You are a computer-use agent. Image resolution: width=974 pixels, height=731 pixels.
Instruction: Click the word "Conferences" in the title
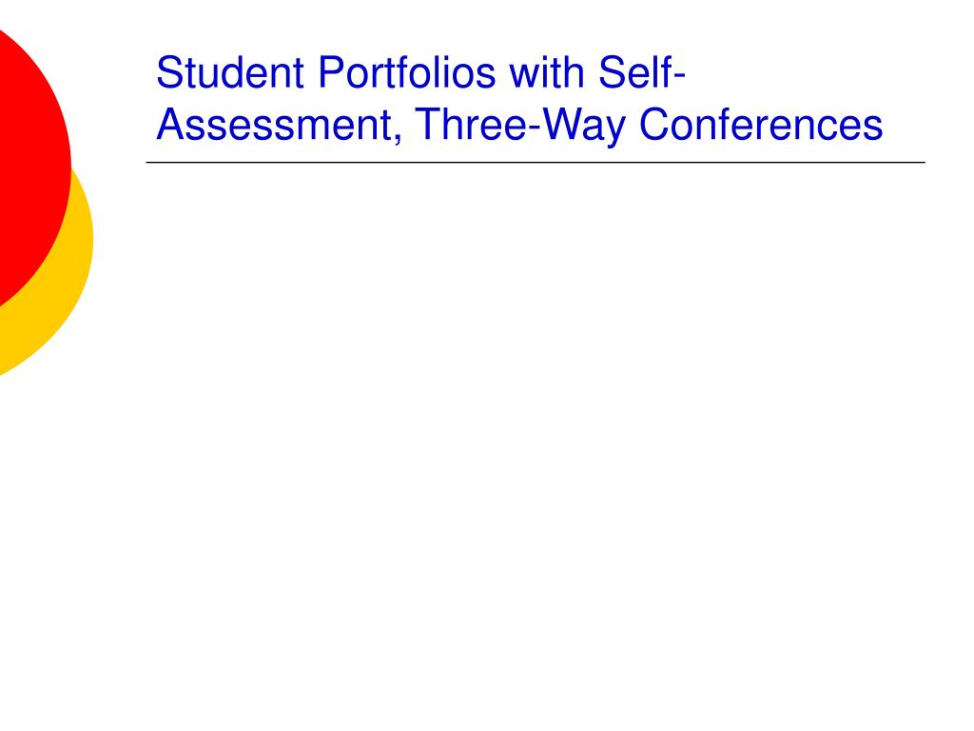point(761,125)
